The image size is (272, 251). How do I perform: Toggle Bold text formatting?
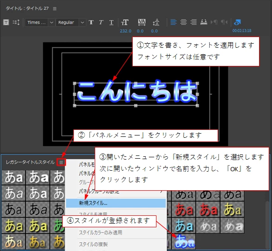pos(91,22)
